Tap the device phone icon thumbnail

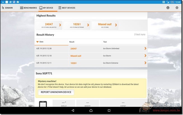click(43, 104)
